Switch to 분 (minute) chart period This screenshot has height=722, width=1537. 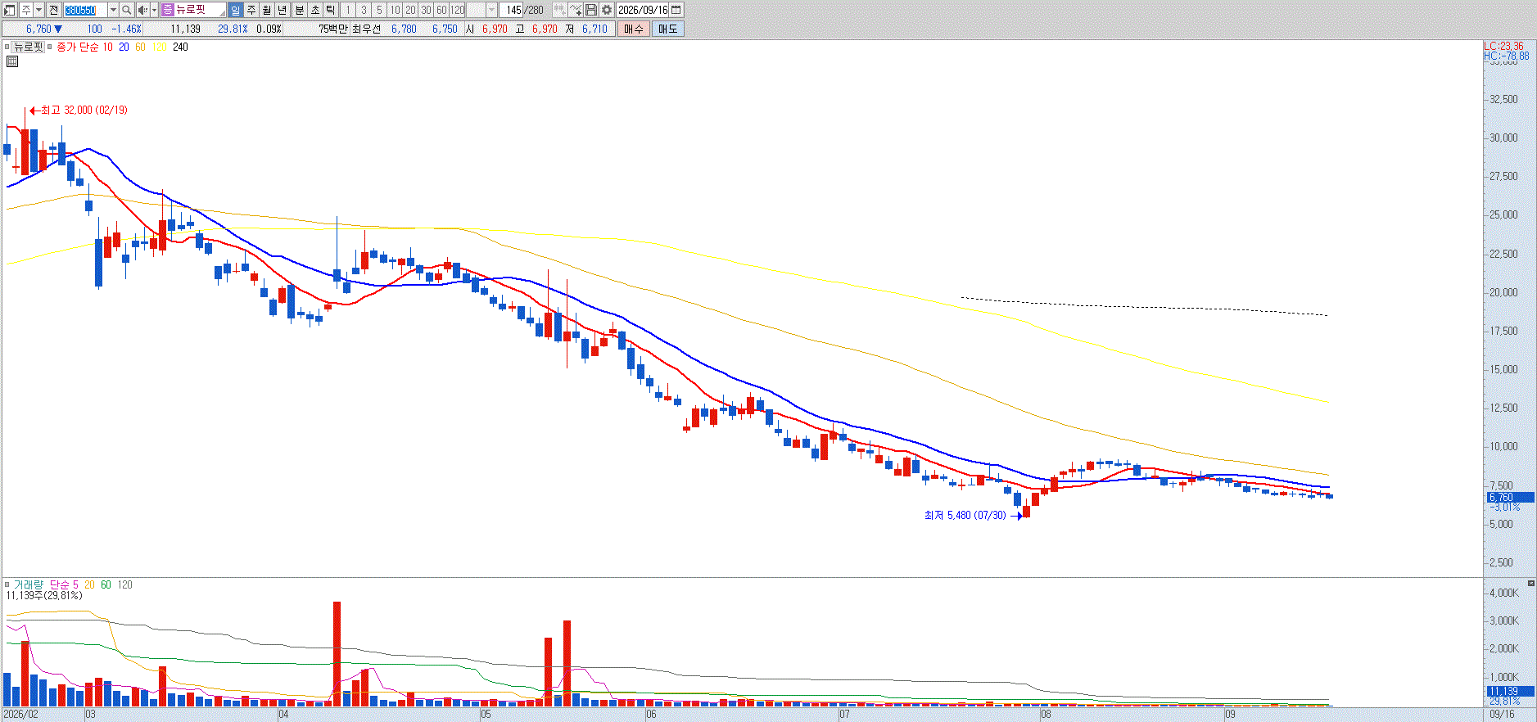click(x=299, y=10)
